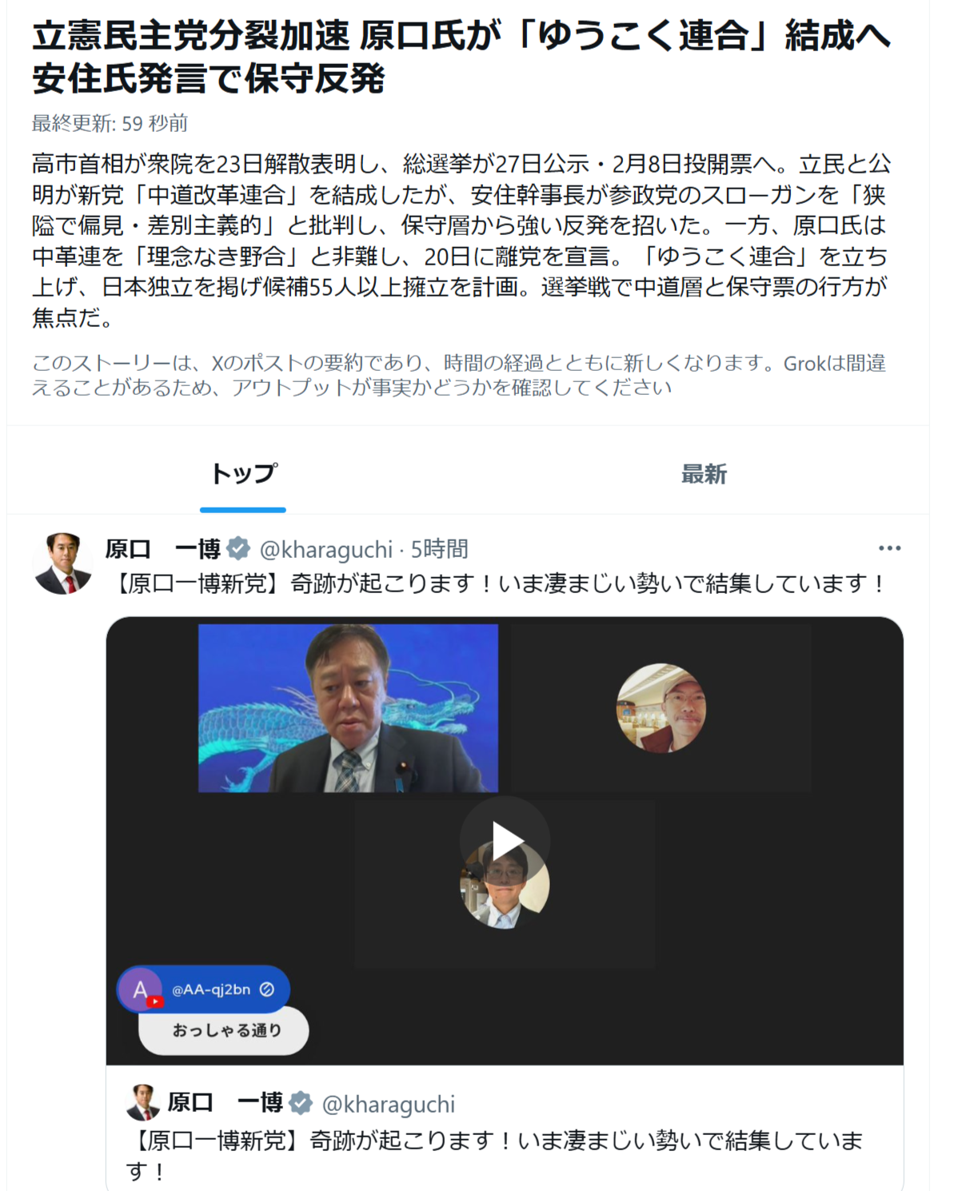Click the purple A channel avatar icon

[140, 990]
